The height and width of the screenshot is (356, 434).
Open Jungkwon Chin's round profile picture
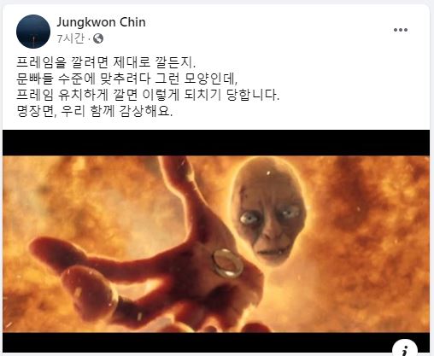[33, 32]
